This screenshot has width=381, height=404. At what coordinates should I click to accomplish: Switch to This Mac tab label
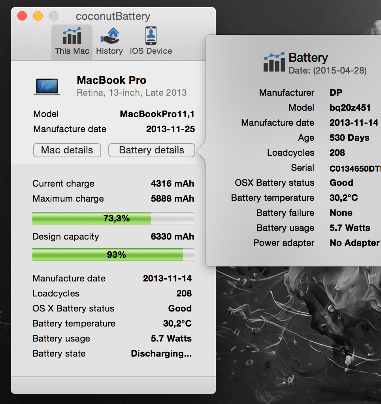click(72, 51)
